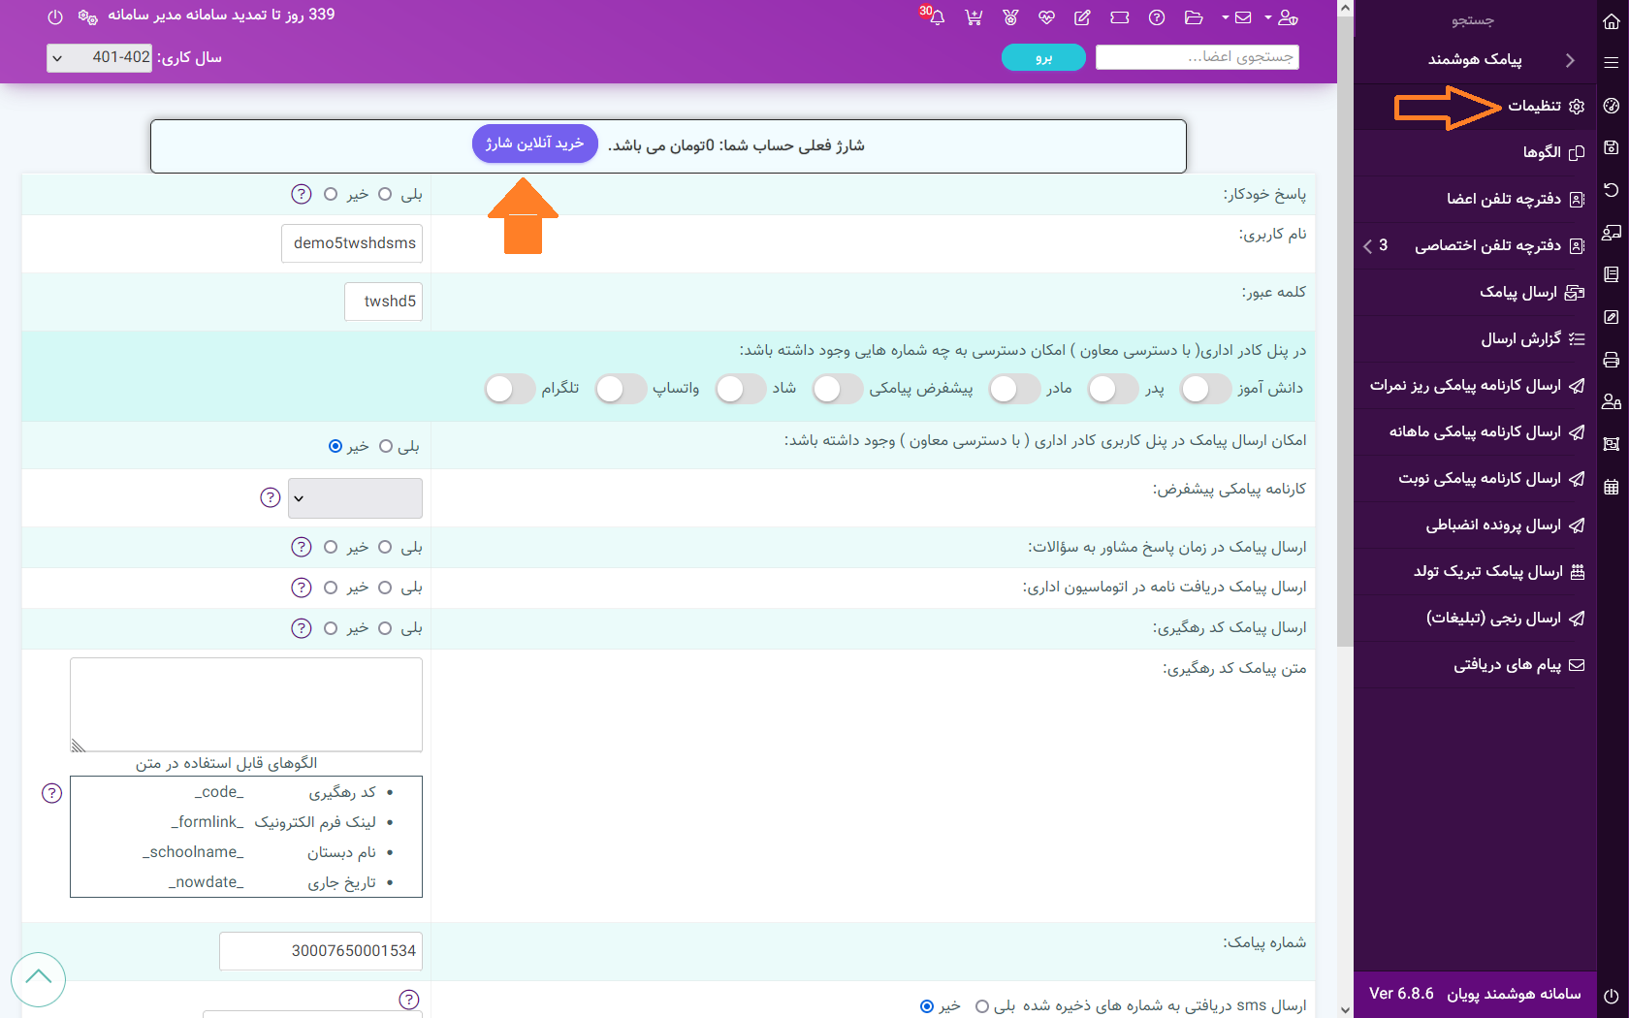Click the home icon in sidebar
1629x1018 pixels.
(1612, 20)
